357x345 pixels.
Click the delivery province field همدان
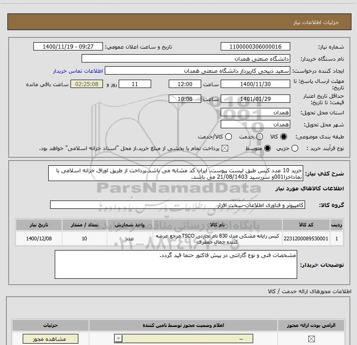(x=255, y=112)
